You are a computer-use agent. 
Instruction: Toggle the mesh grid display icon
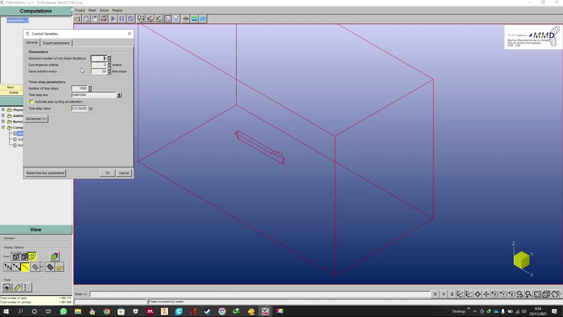[35, 267]
